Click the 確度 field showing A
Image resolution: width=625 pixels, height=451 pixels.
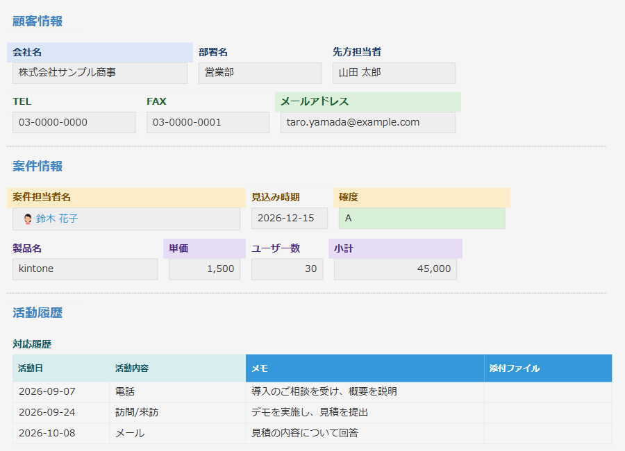pos(422,219)
